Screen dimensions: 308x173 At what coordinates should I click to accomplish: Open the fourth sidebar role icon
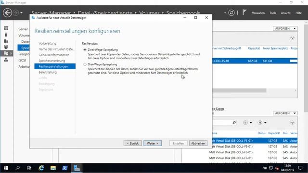(6, 47)
